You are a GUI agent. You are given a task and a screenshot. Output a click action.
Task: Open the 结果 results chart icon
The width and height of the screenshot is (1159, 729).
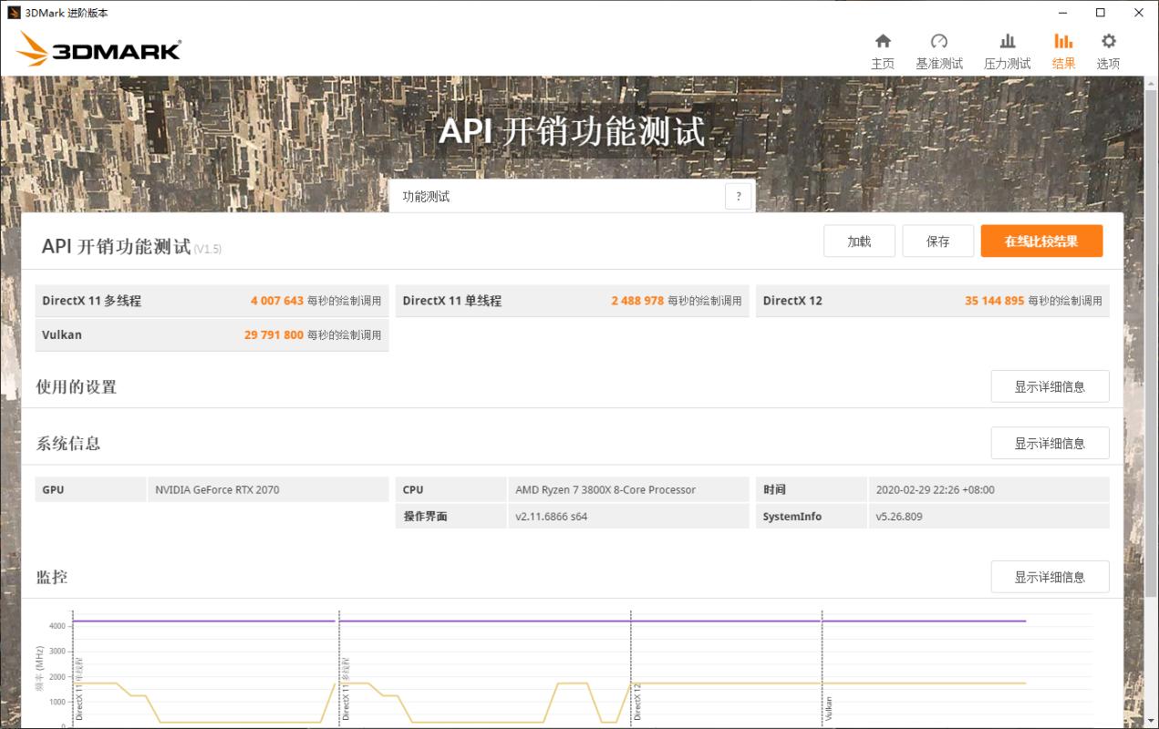1062,41
